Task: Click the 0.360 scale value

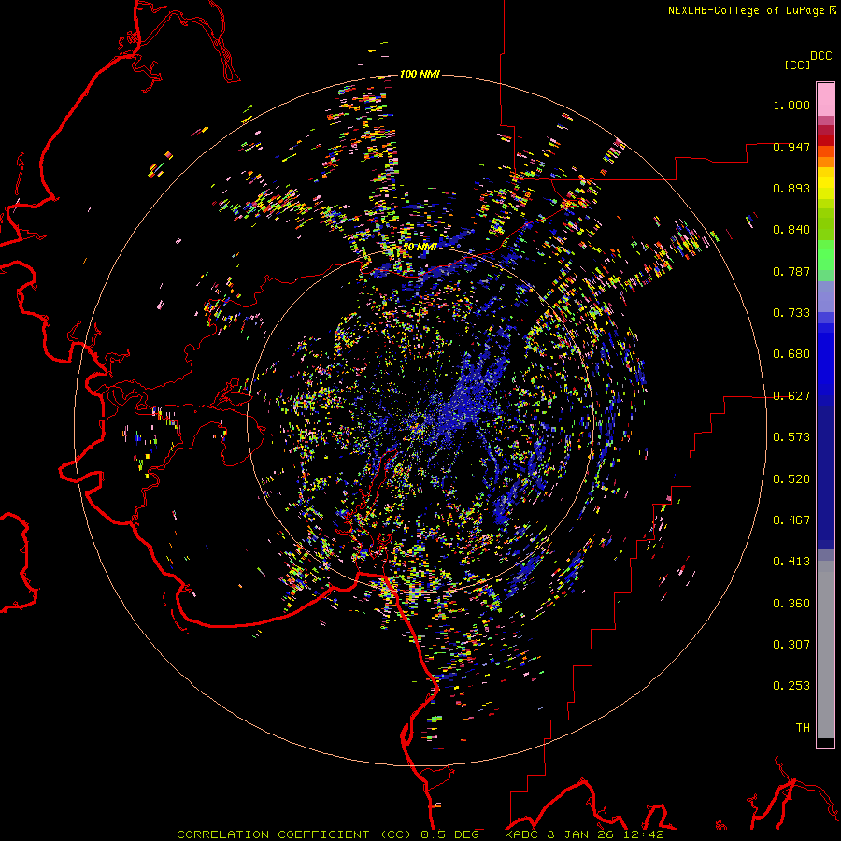Action: (x=791, y=604)
